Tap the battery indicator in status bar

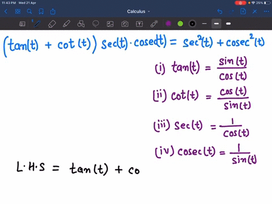(267, 3)
